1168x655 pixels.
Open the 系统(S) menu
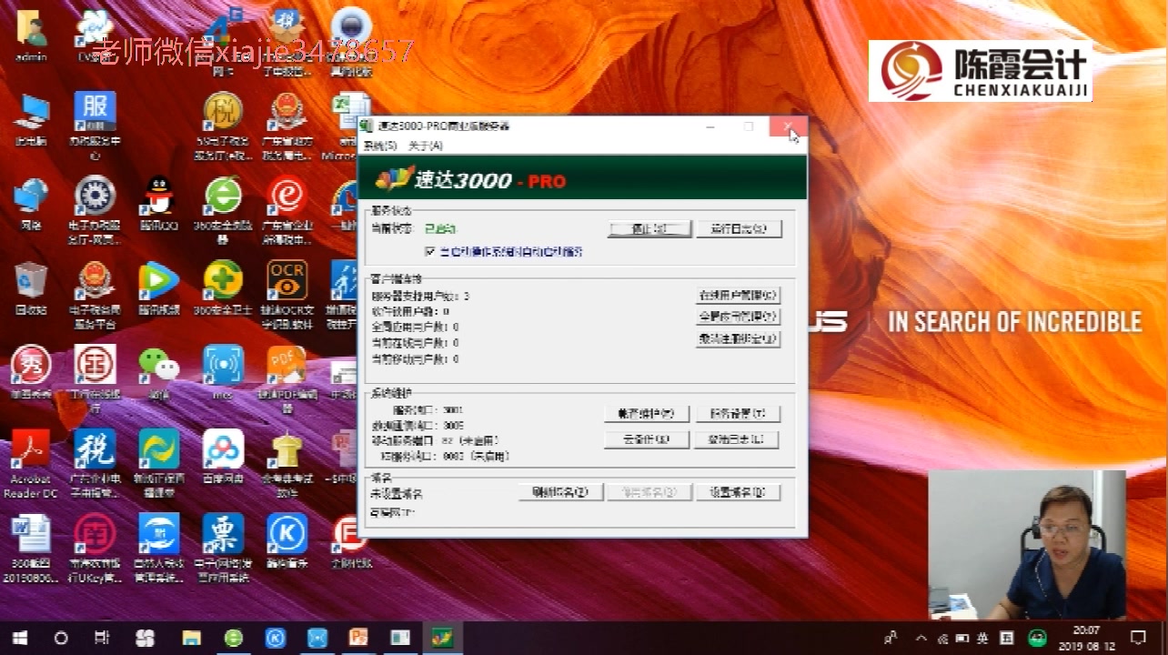pos(380,146)
